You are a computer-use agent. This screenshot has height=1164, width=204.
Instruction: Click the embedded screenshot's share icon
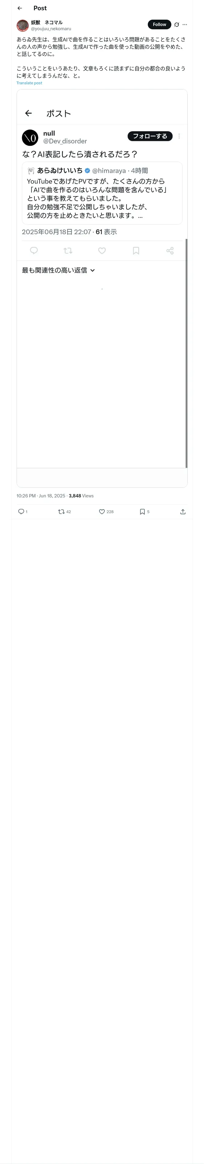click(170, 250)
